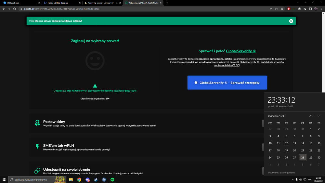
Task: Open Udostępnij na swojej stronie heading
Action: click(x=67, y=169)
